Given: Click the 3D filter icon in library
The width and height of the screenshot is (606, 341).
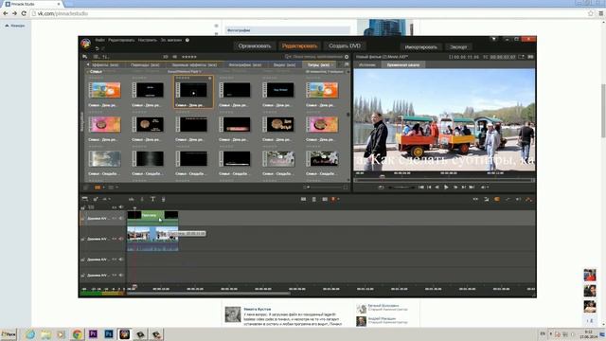Looking at the screenshot, I should coord(166,57).
